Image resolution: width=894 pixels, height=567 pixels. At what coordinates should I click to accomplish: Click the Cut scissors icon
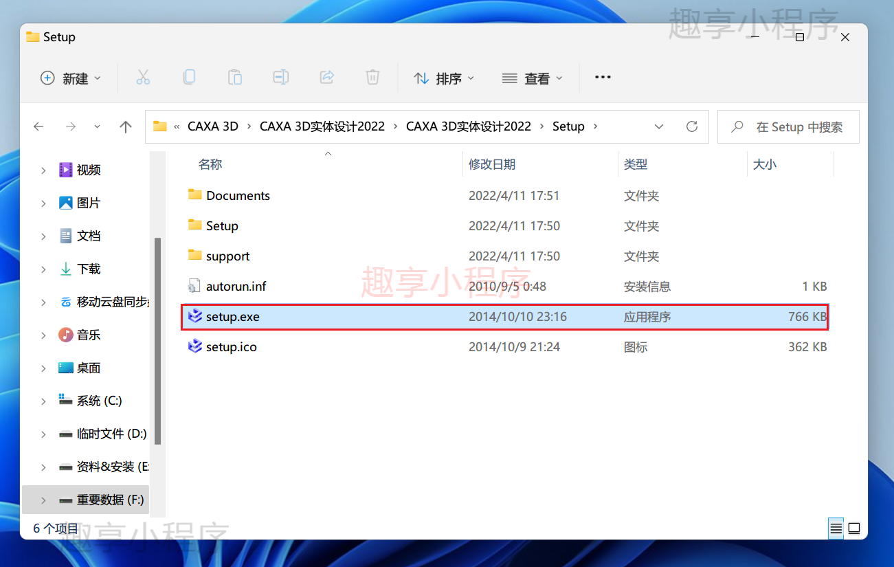(x=143, y=78)
